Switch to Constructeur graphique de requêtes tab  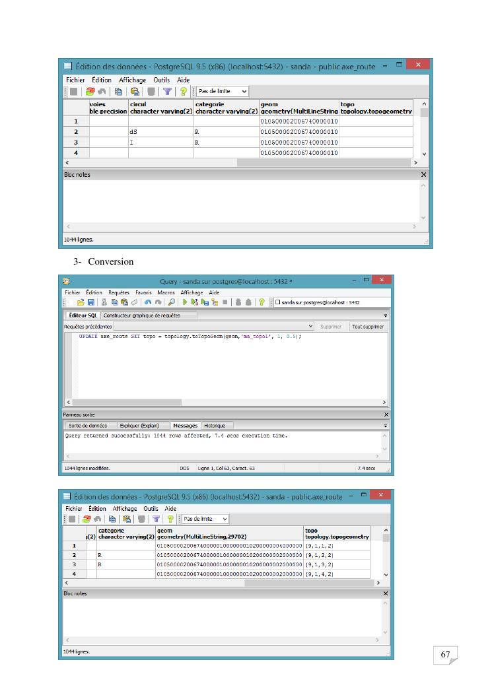pyautogui.click(x=141, y=315)
